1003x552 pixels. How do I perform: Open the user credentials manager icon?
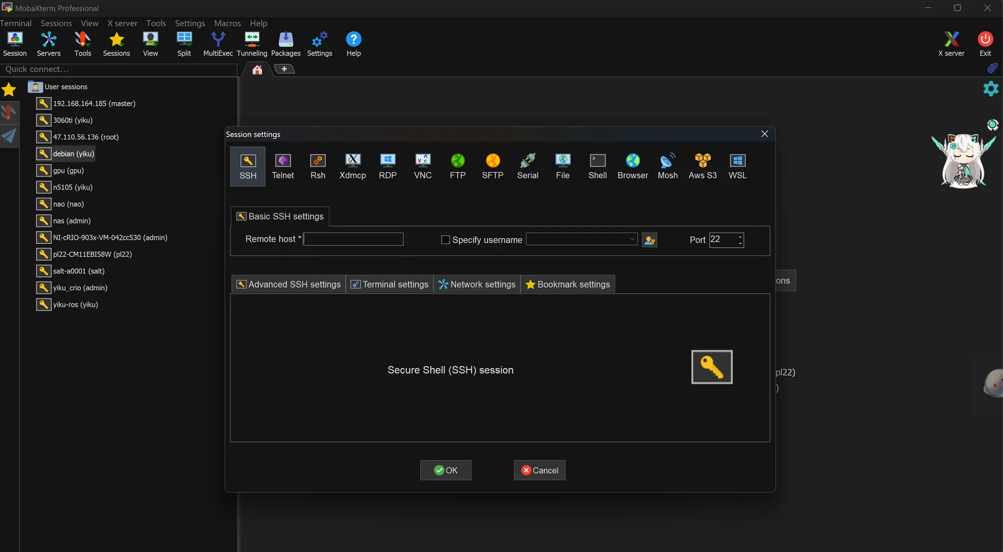click(649, 240)
